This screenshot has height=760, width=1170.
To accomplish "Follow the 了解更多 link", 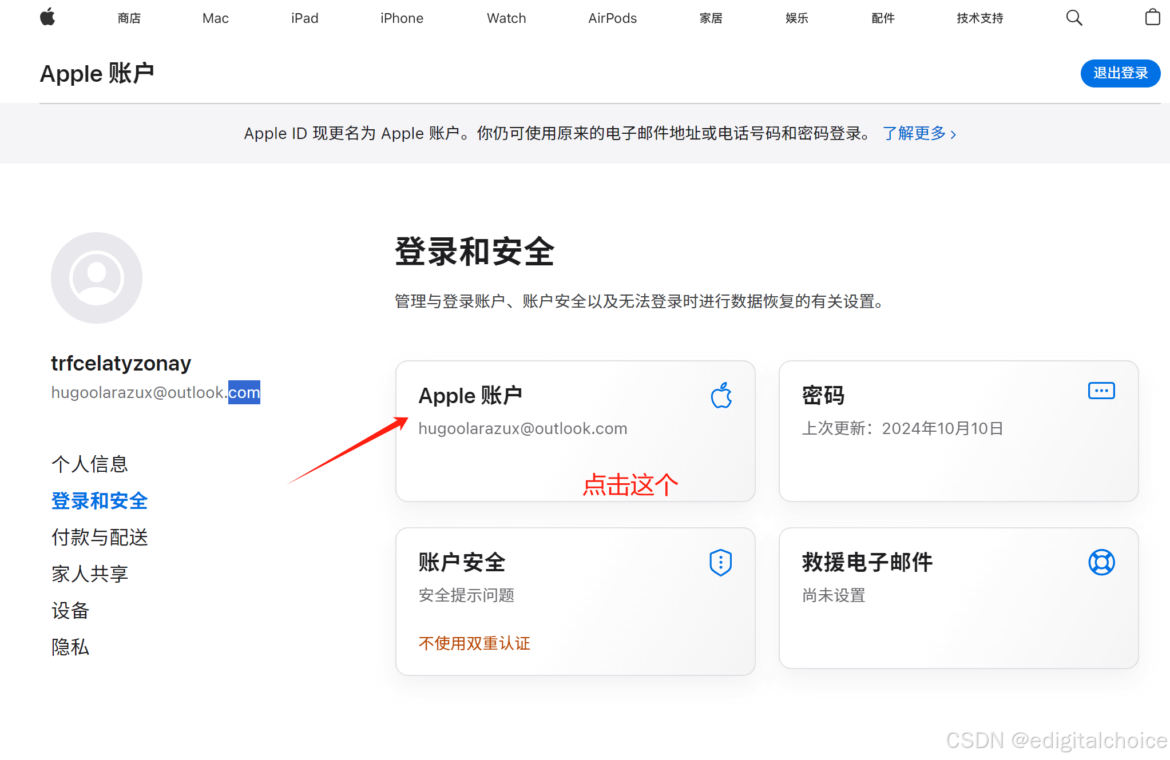I will tap(919, 133).
